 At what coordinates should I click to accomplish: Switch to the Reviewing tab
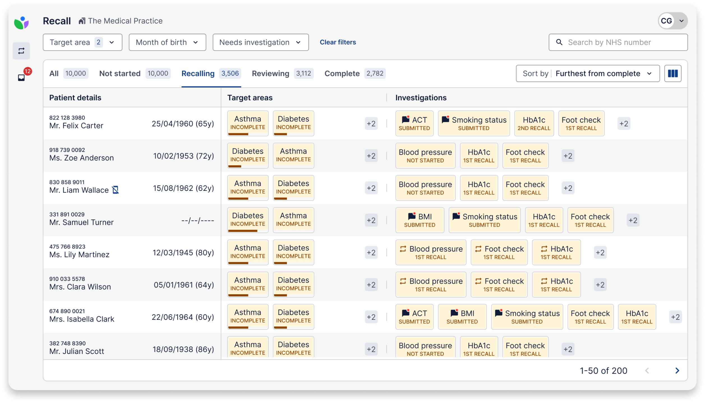(270, 73)
